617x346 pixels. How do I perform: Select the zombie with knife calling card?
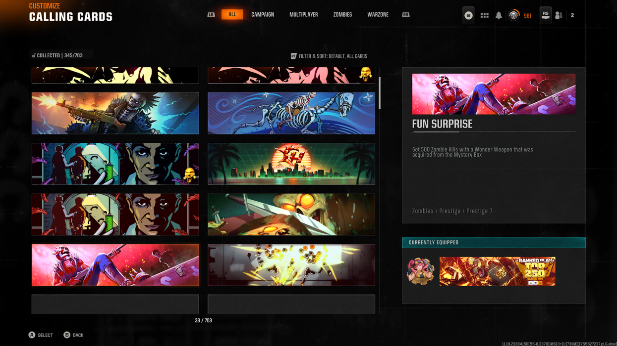tap(291, 215)
